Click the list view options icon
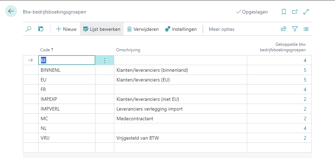Image resolution: width=335 pixels, height=158 pixels. (x=306, y=29)
